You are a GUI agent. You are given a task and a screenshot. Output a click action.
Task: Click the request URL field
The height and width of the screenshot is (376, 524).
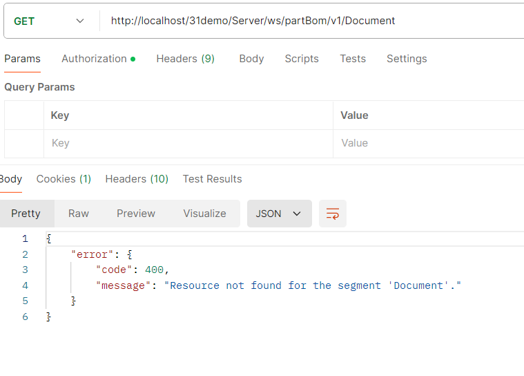pyautogui.click(x=311, y=21)
